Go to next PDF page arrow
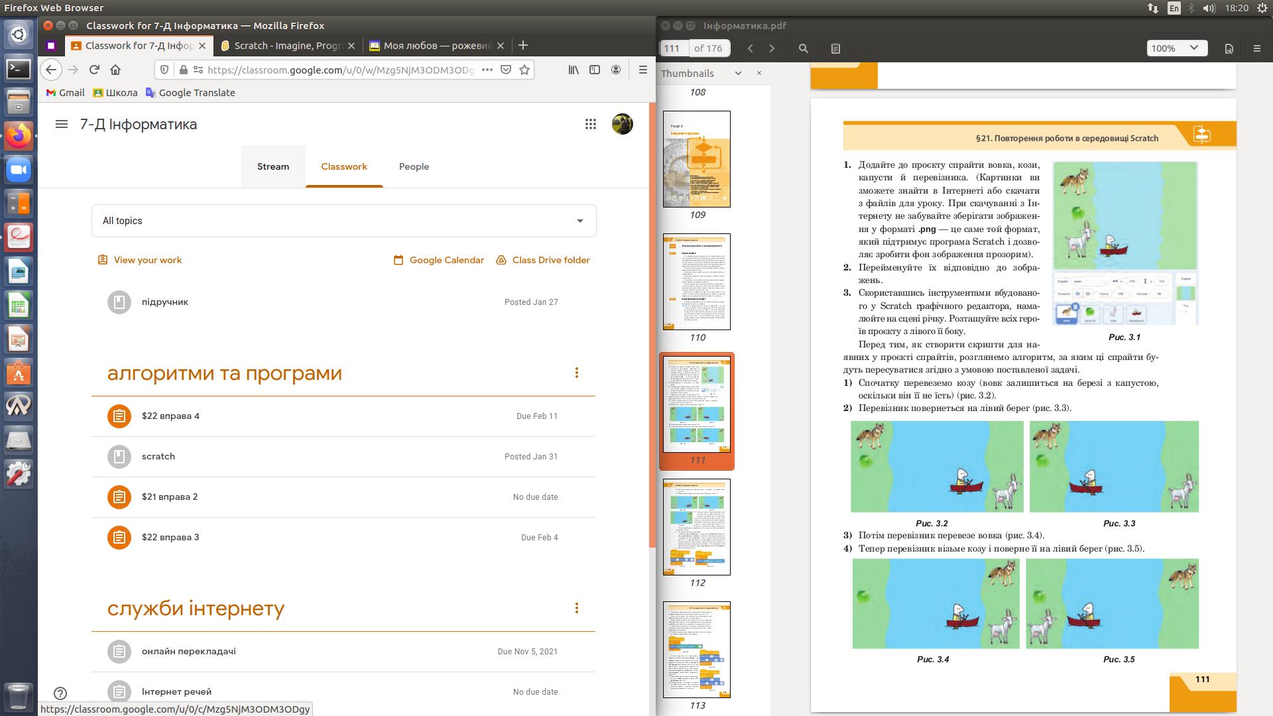1273x716 pixels. pos(772,48)
